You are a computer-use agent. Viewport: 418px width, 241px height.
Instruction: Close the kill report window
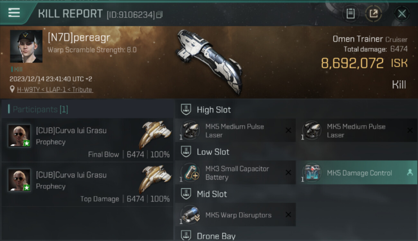(x=402, y=13)
